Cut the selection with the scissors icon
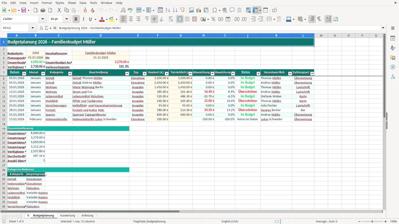Image resolution: width=399 pixels, height=224 pixels. coord(59,10)
